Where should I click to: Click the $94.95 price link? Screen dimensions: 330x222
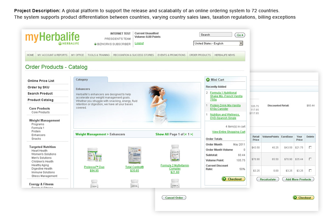coord(94,171)
